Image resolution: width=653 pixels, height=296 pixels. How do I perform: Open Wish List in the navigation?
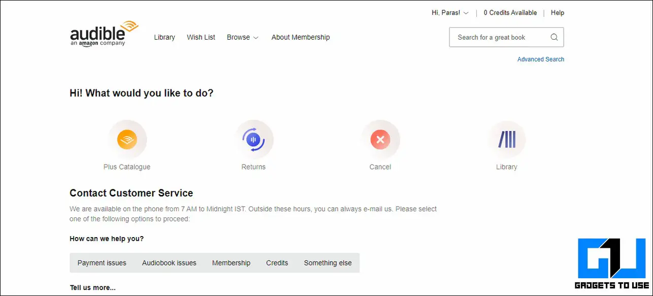[x=201, y=37]
